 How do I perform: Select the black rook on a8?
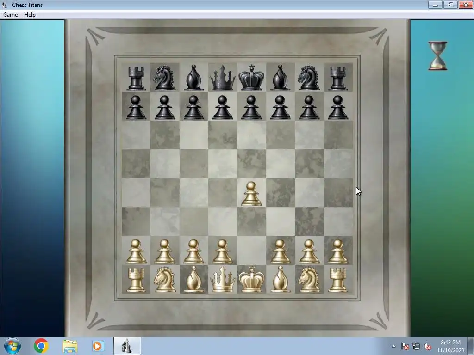pos(136,78)
